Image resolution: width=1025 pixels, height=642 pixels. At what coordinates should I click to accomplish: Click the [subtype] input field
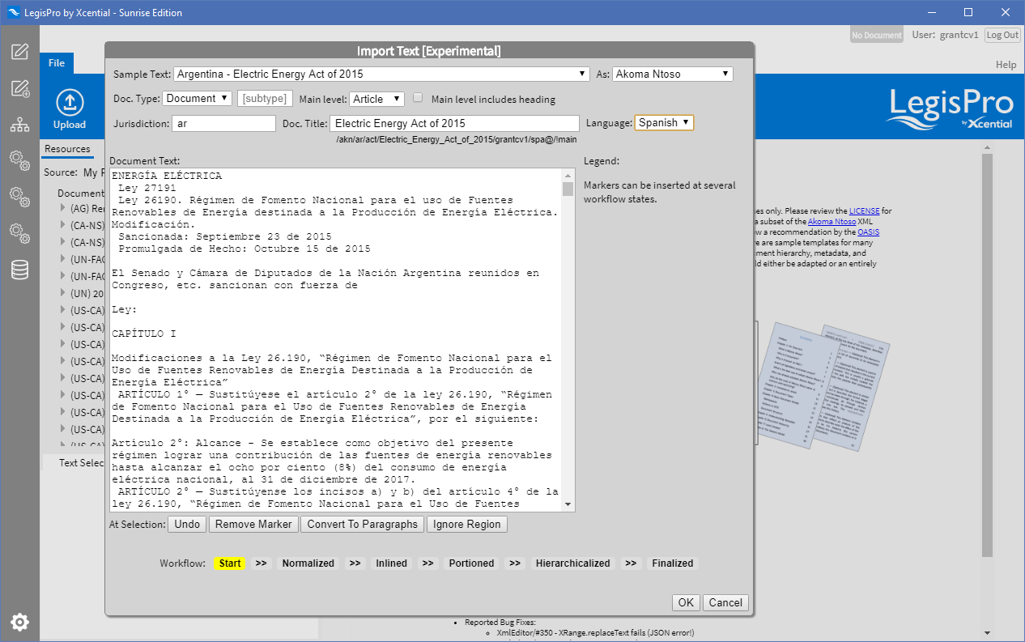[266, 99]
